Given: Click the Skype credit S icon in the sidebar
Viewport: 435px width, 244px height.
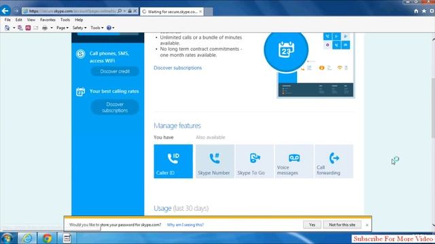Looking at the screenshot, I should point(80,54).
